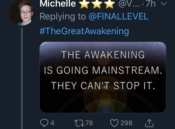Viewport: 175px width, 129px height.
Task: Retweet the post using the retweet arrows icon
Action: click(79, 123)
